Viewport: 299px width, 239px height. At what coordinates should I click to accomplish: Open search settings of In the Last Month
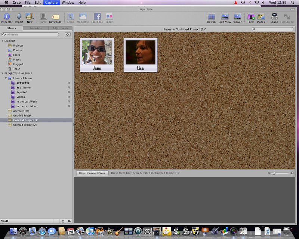point(69,106)
